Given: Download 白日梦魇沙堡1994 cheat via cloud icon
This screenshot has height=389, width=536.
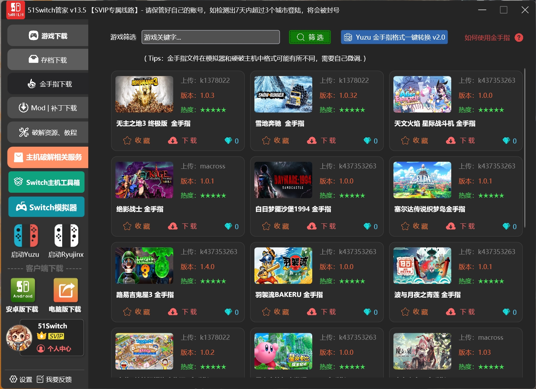Looking at the screenshot, I should [312, 226].
